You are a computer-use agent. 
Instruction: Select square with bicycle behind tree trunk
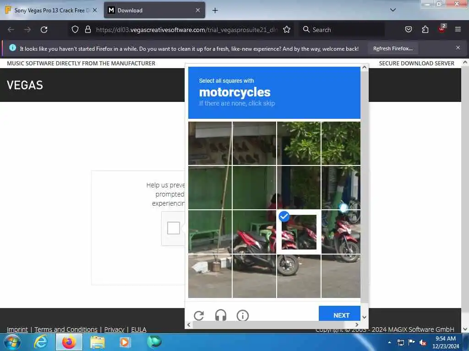tap(341, 188)
